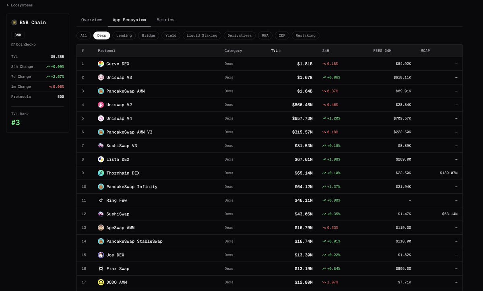Click the Uniswap V2 protocol logo
Viewport: 483px width, 291px height.
[101, 105]
